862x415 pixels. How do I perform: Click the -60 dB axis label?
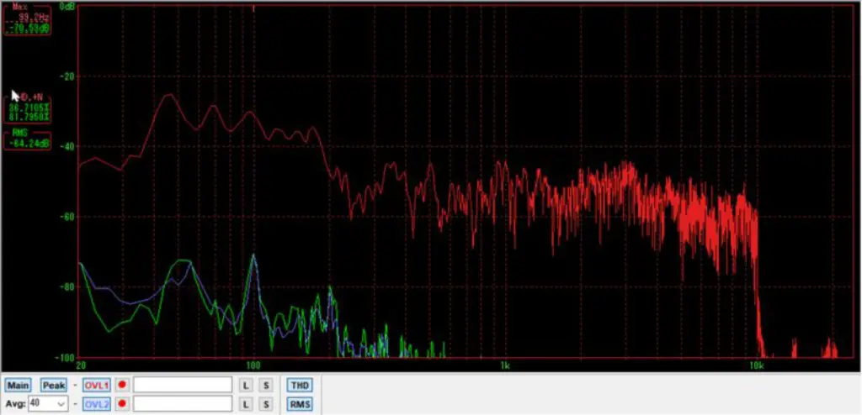pos(67,217)
